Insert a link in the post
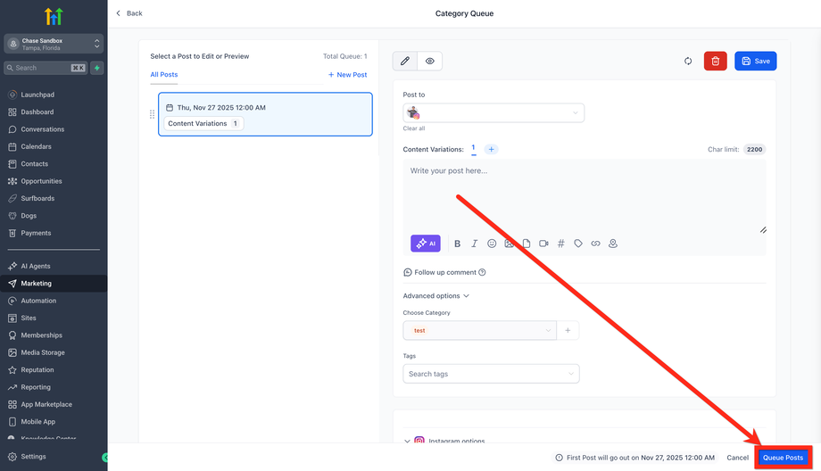This screenshot has height=471, width=821. (595, 244)
